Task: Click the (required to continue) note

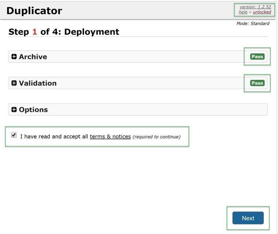Action: coord(156,137)
